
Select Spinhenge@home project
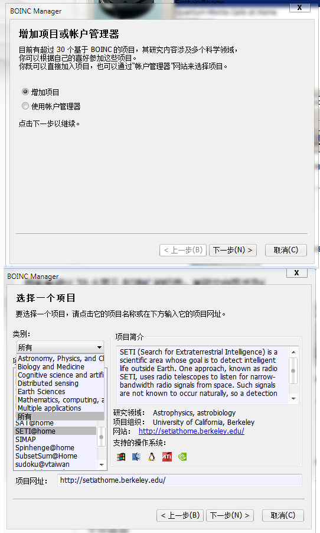pos(55,448)
